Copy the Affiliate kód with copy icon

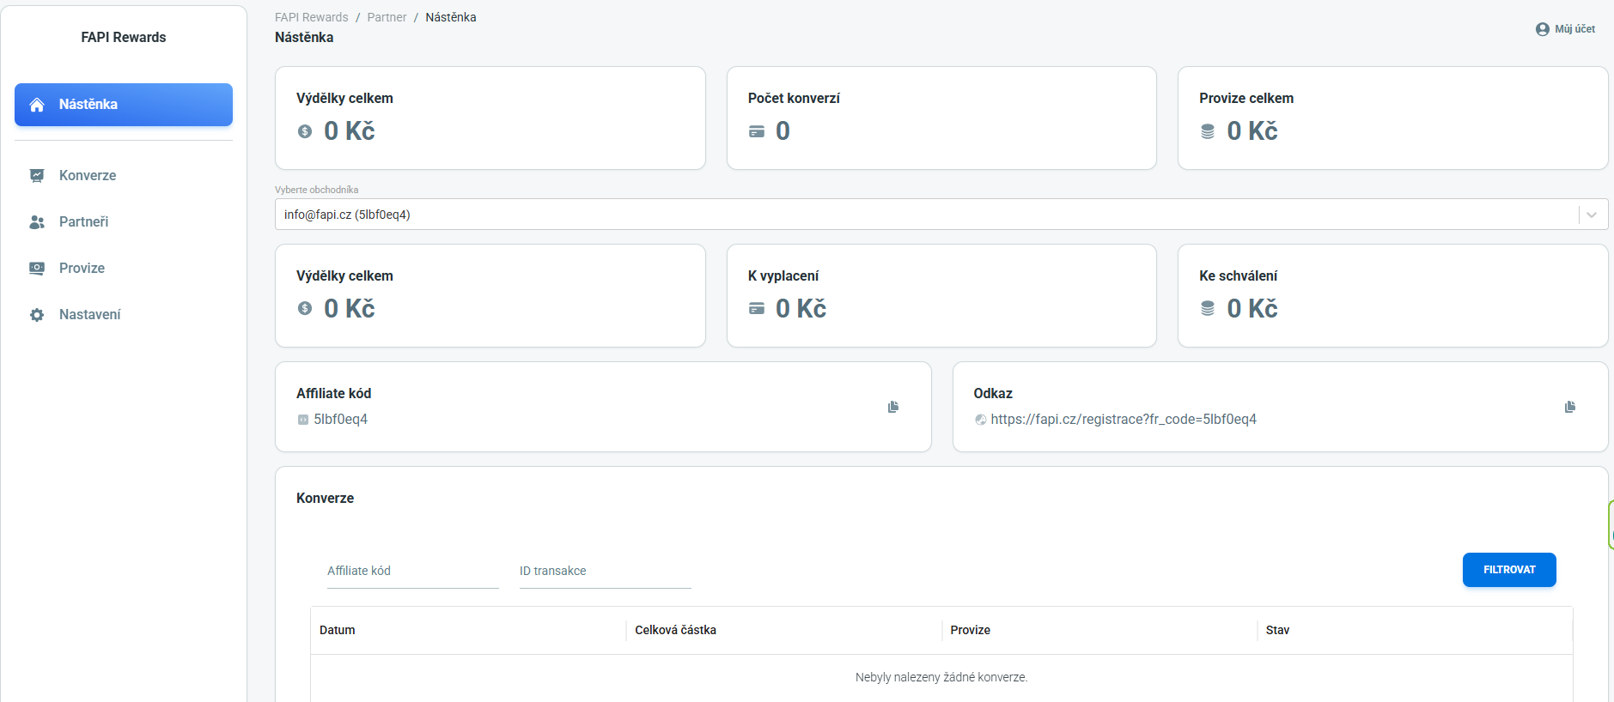tap(893, 407)
